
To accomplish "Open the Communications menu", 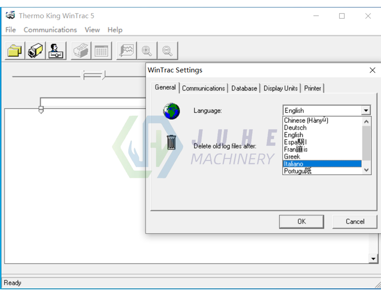I will tap(50, 30).
